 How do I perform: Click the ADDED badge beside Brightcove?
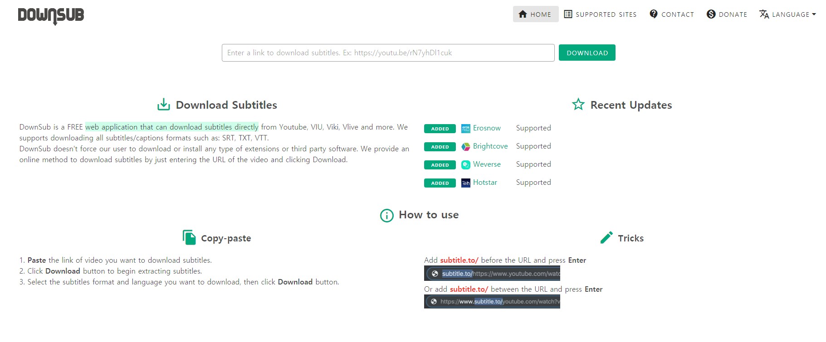coord(440,147)
